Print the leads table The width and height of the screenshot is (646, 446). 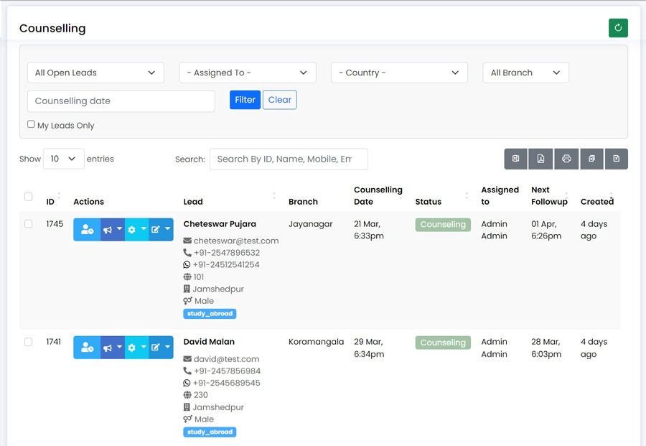(x=566, y=159)
